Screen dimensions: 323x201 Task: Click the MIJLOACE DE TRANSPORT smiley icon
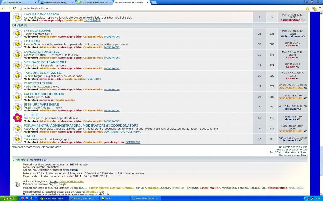point(17,65)
